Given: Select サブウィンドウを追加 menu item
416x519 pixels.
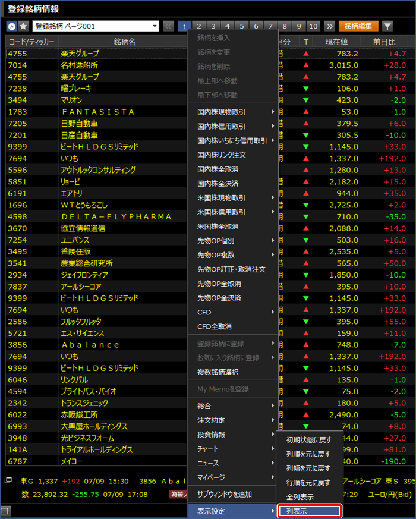Looking at the screenshot, I should coord(233,494).
